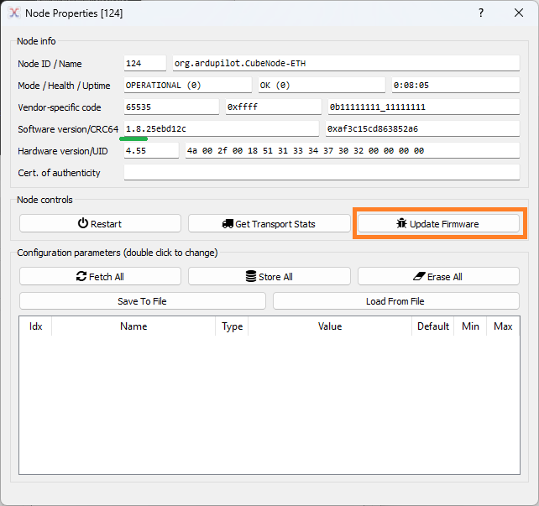Select the Node ID field showing 124
The height and width of the screenshot is (506, 539).
click(x=144, y=63)
